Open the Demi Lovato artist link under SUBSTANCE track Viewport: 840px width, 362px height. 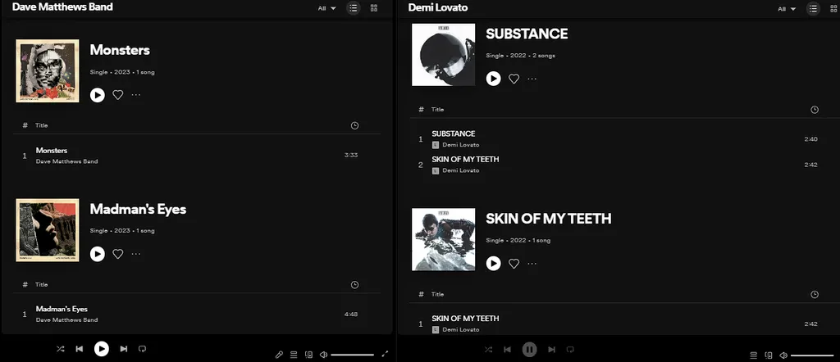461,145
